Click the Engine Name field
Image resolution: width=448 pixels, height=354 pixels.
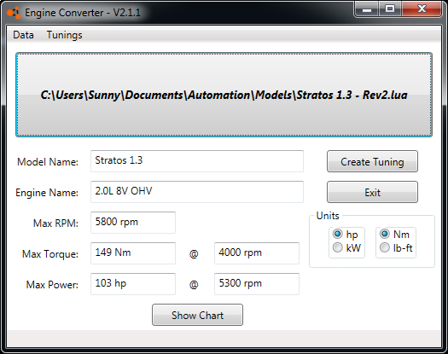197,192
